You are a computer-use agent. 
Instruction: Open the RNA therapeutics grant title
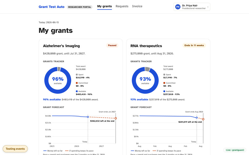pos(146,46)
